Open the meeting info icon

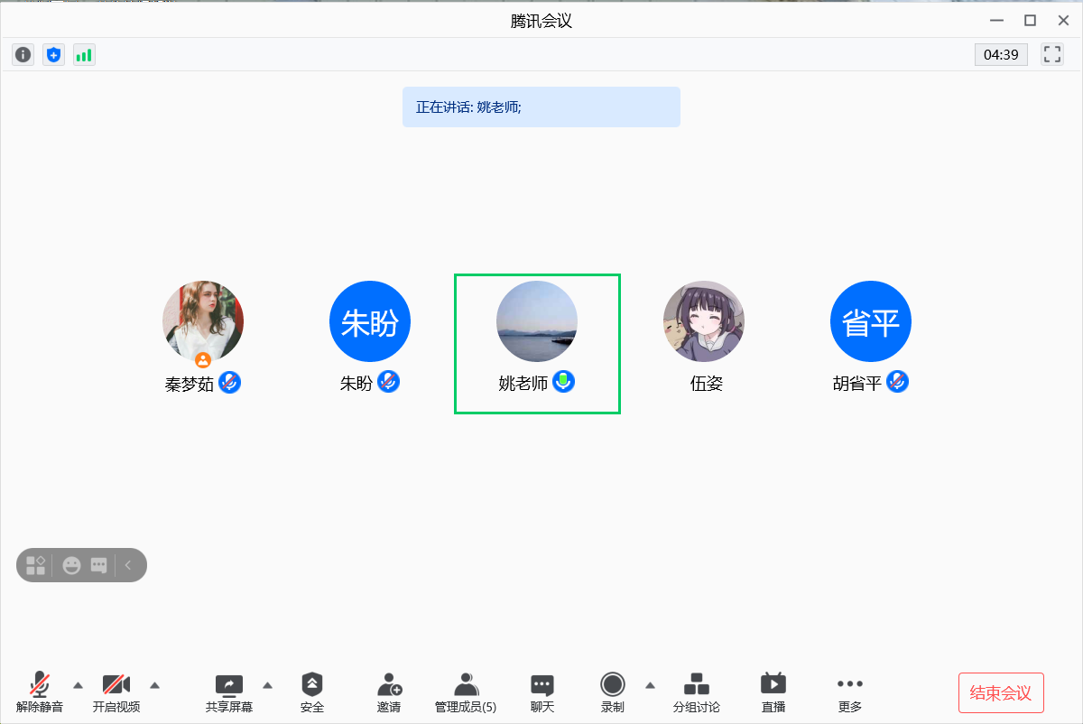point(23,55)
